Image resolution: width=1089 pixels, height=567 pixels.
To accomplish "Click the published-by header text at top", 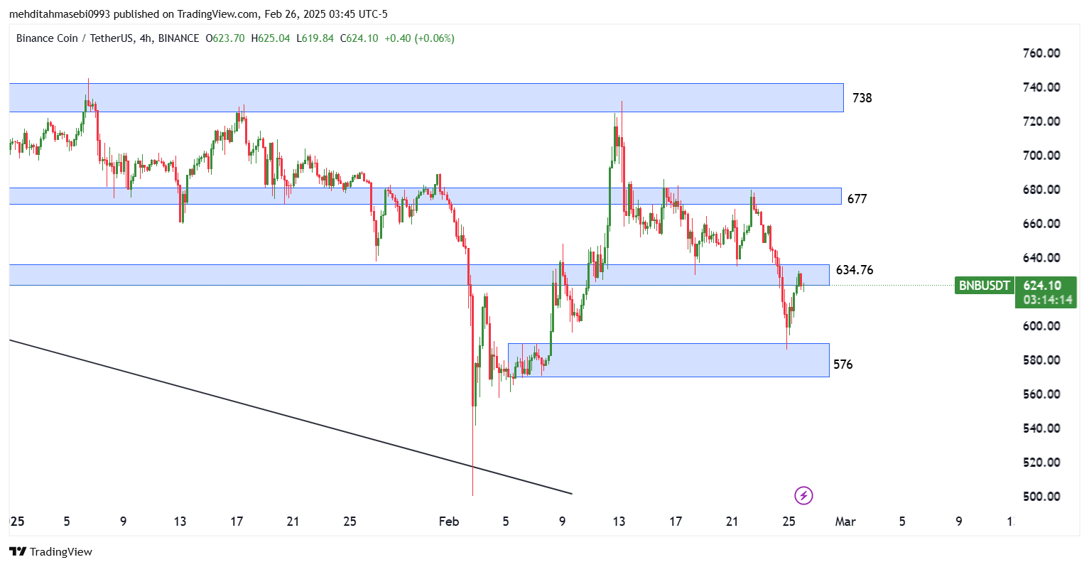I will tap(198, 14).
